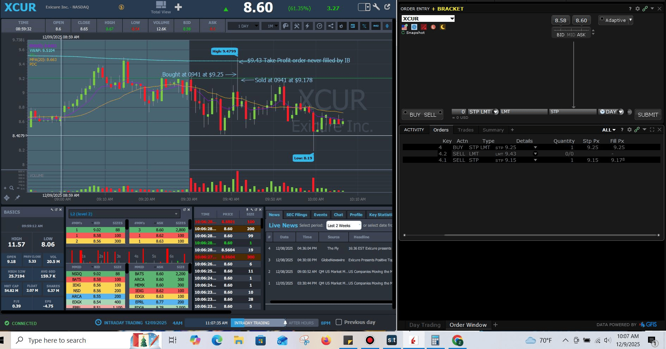The width and height of the screenshot is (666, 349).
Task: Click the order quantity input field
Action: click(x=459, y=112)
